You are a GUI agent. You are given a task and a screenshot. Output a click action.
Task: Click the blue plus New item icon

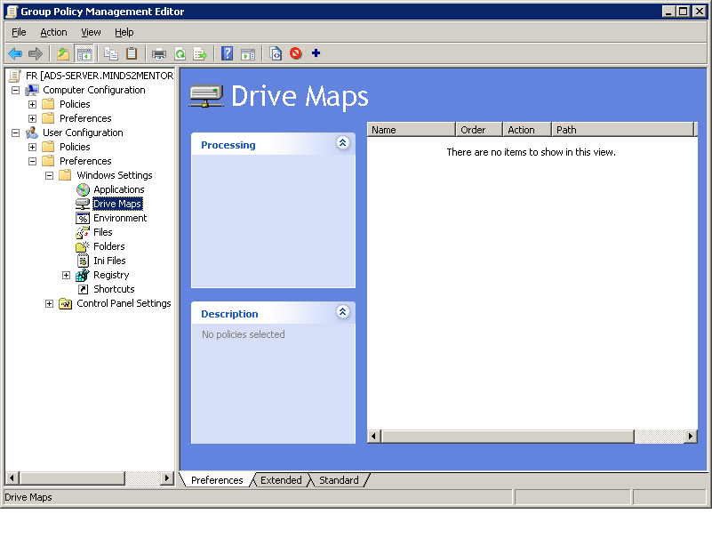(316, 53)
